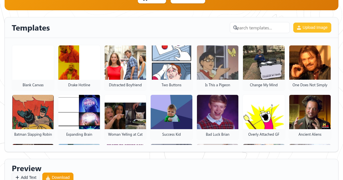Screen dimensions: 343x180
Task: Select the Blank Canvas template
Action: point(33,68)
